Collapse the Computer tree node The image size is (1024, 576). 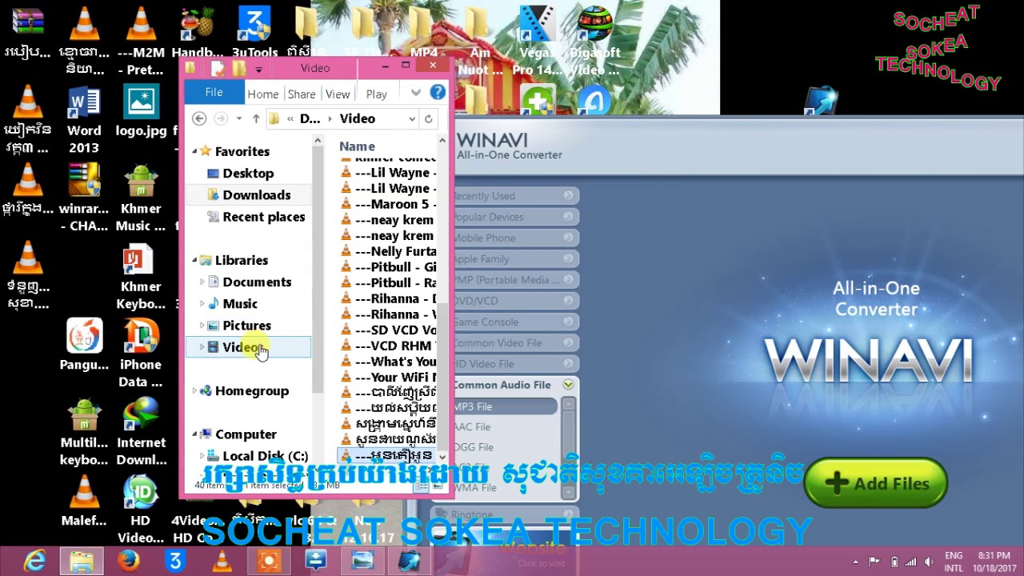click(194, 434)
